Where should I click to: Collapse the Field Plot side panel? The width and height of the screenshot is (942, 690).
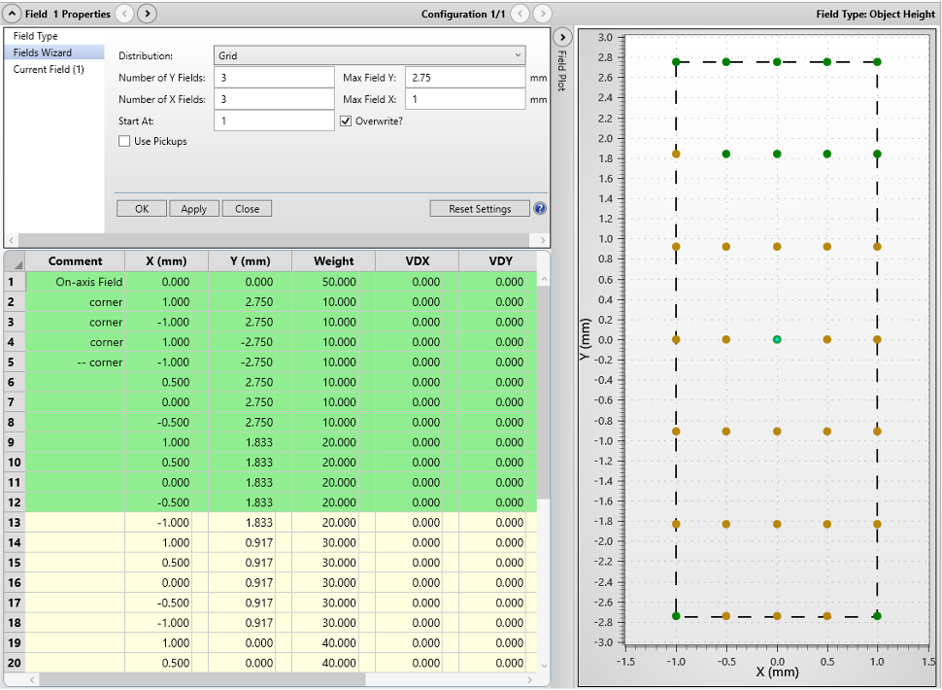(561, 37)
